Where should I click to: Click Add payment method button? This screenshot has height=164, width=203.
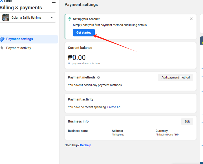pos(176,78)
